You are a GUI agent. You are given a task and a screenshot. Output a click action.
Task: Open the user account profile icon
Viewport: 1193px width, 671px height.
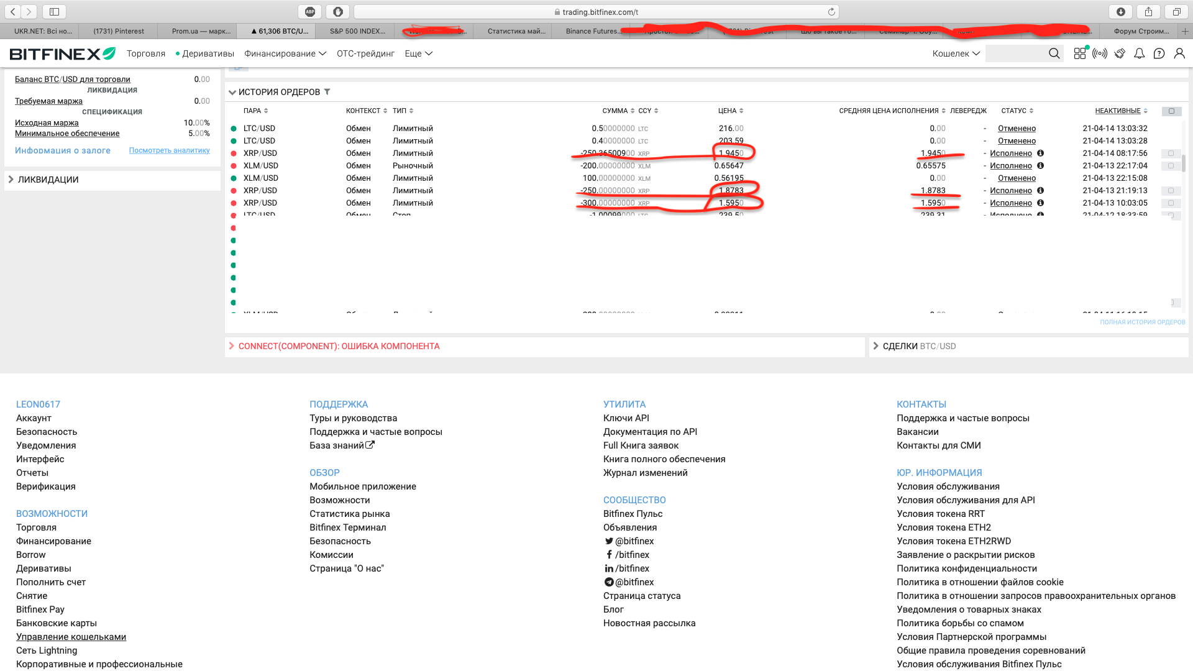[1179, 53]
